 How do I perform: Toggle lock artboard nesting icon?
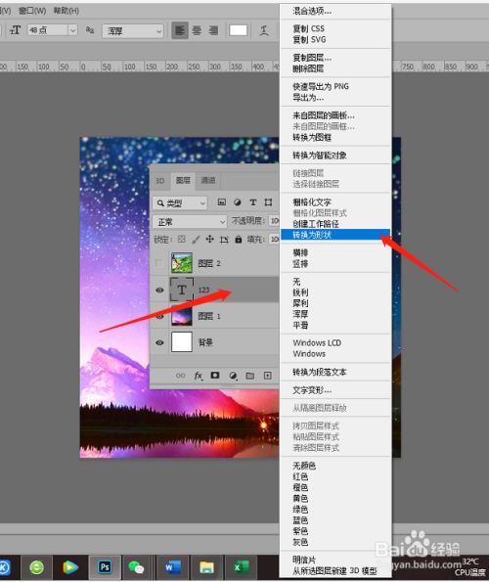[x=224, y=240]
